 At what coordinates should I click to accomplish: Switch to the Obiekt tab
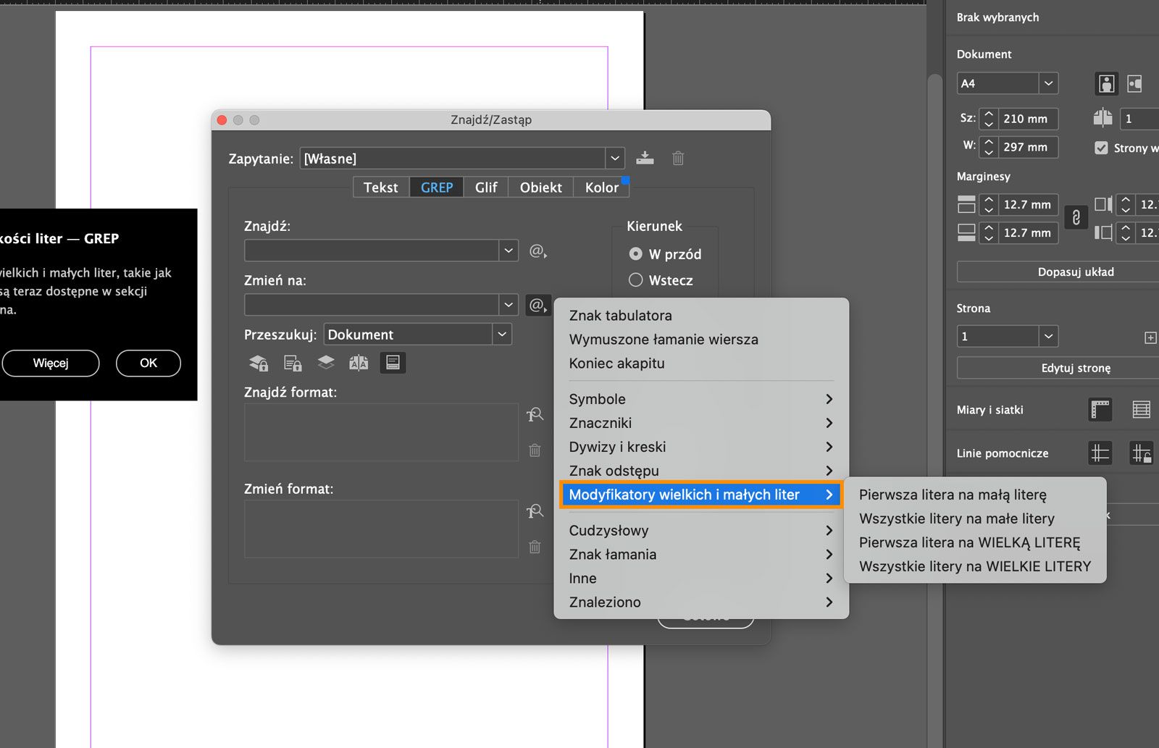(x=541, y=188)
